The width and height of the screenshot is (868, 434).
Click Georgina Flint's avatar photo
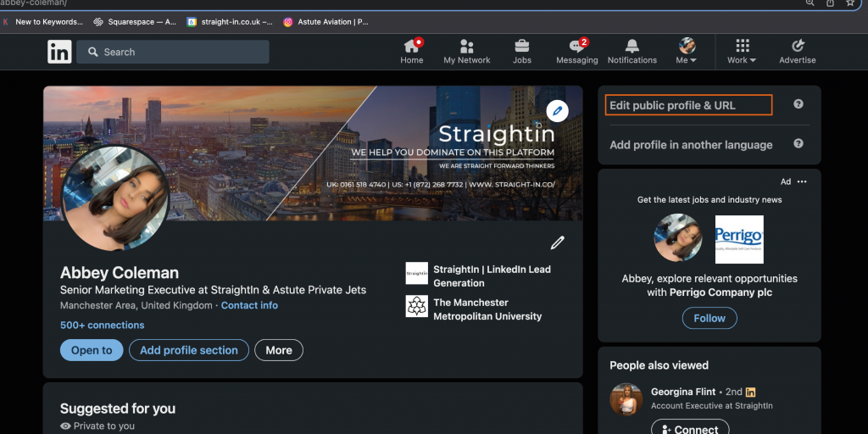point(626,399)
